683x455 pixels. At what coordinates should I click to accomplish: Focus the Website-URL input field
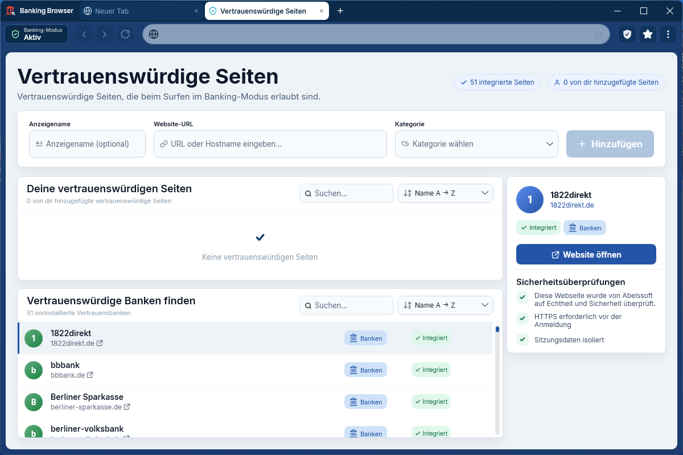pos(270,144)
